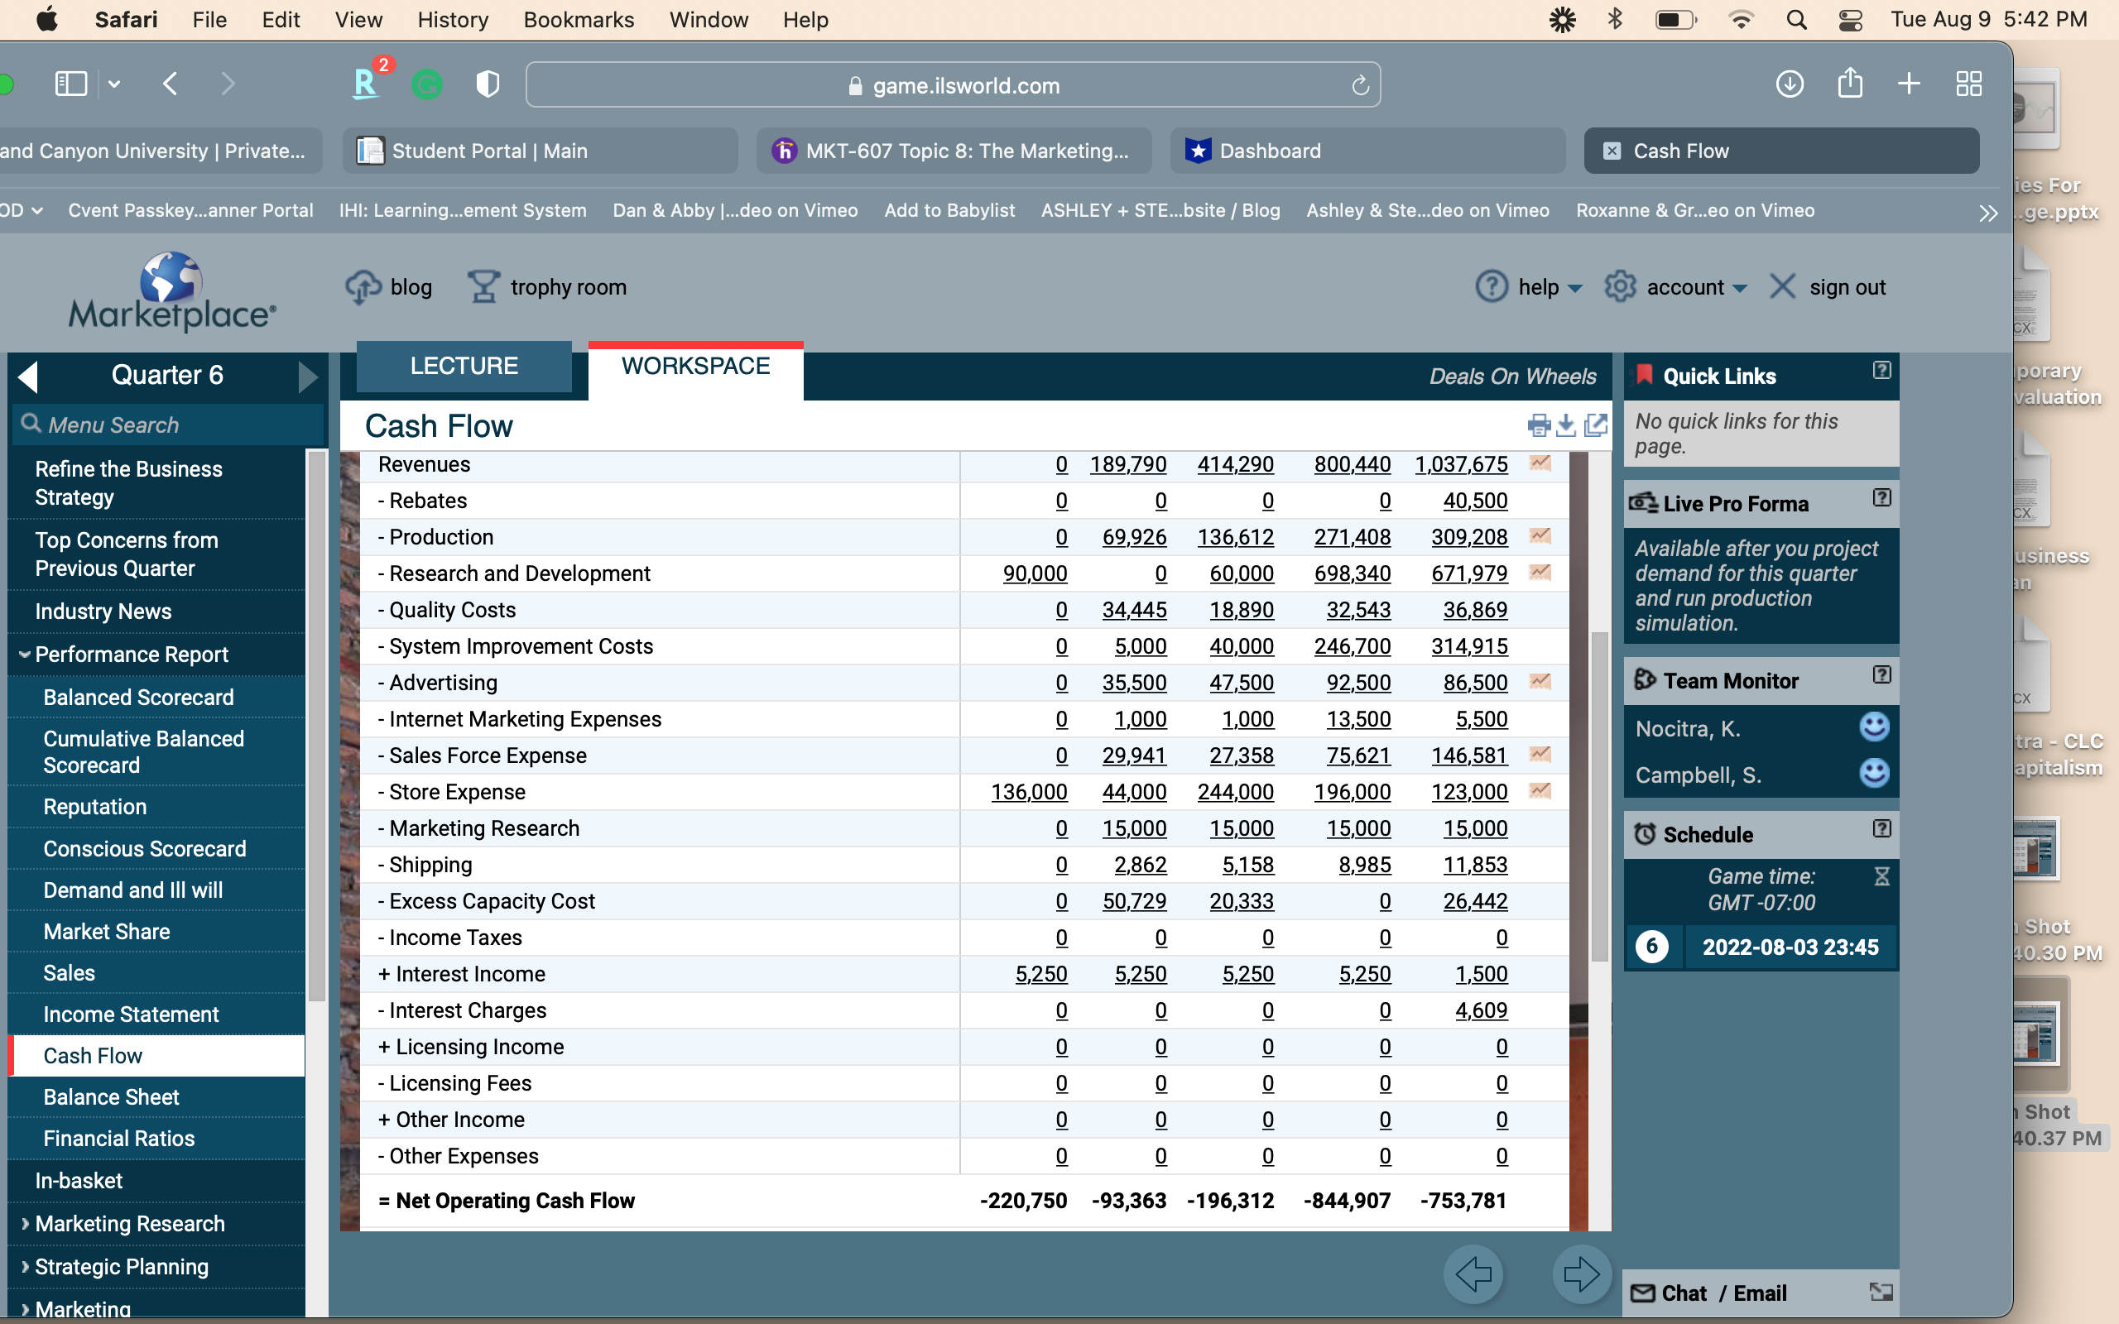Expand the Chat / Email panel
The image size is (2119, 1324).
click(1880, 1293)
